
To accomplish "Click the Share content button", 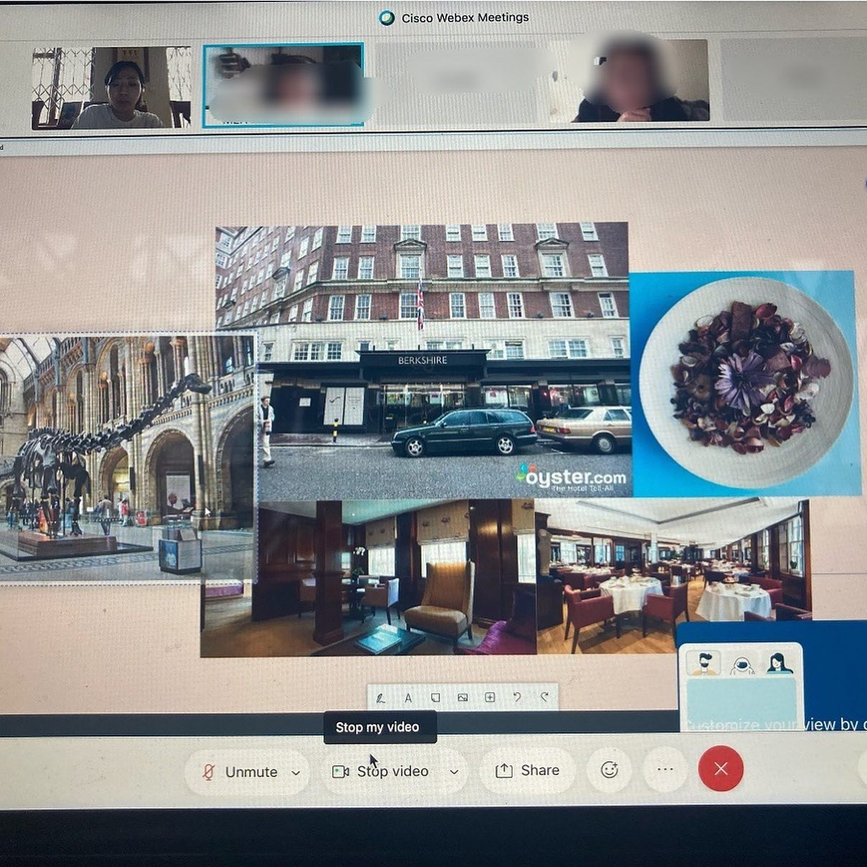I will [x=527, y=771].
